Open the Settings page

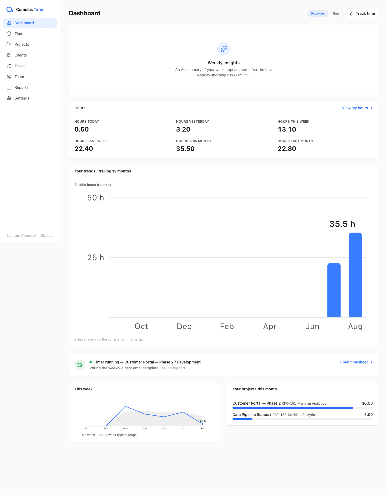pyautogui.click(x=30, y=98)
